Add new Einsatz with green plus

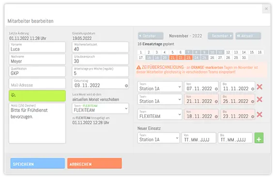pos(259,138)
